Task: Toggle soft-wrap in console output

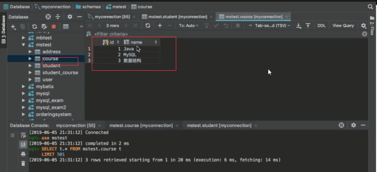Action: click(x=23, y=135)
